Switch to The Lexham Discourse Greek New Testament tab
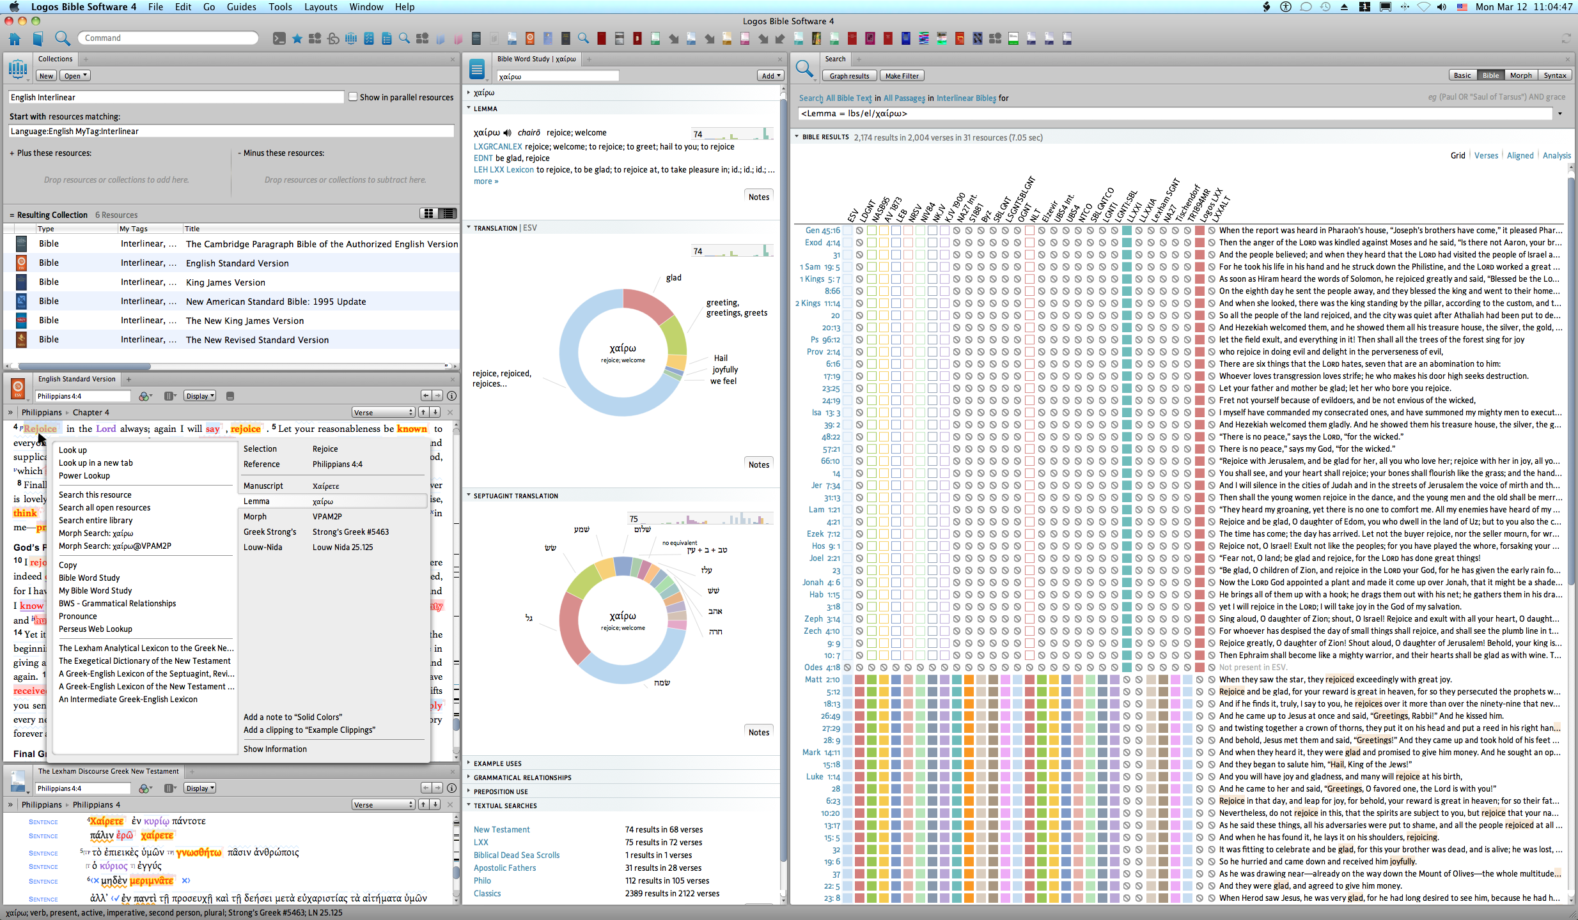The height and width of the screenshot is (920, 1578). tap(109, 772)
